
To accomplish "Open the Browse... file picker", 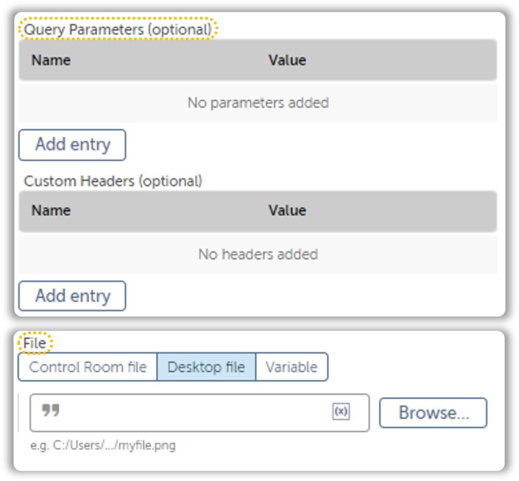I will [433, 413].
